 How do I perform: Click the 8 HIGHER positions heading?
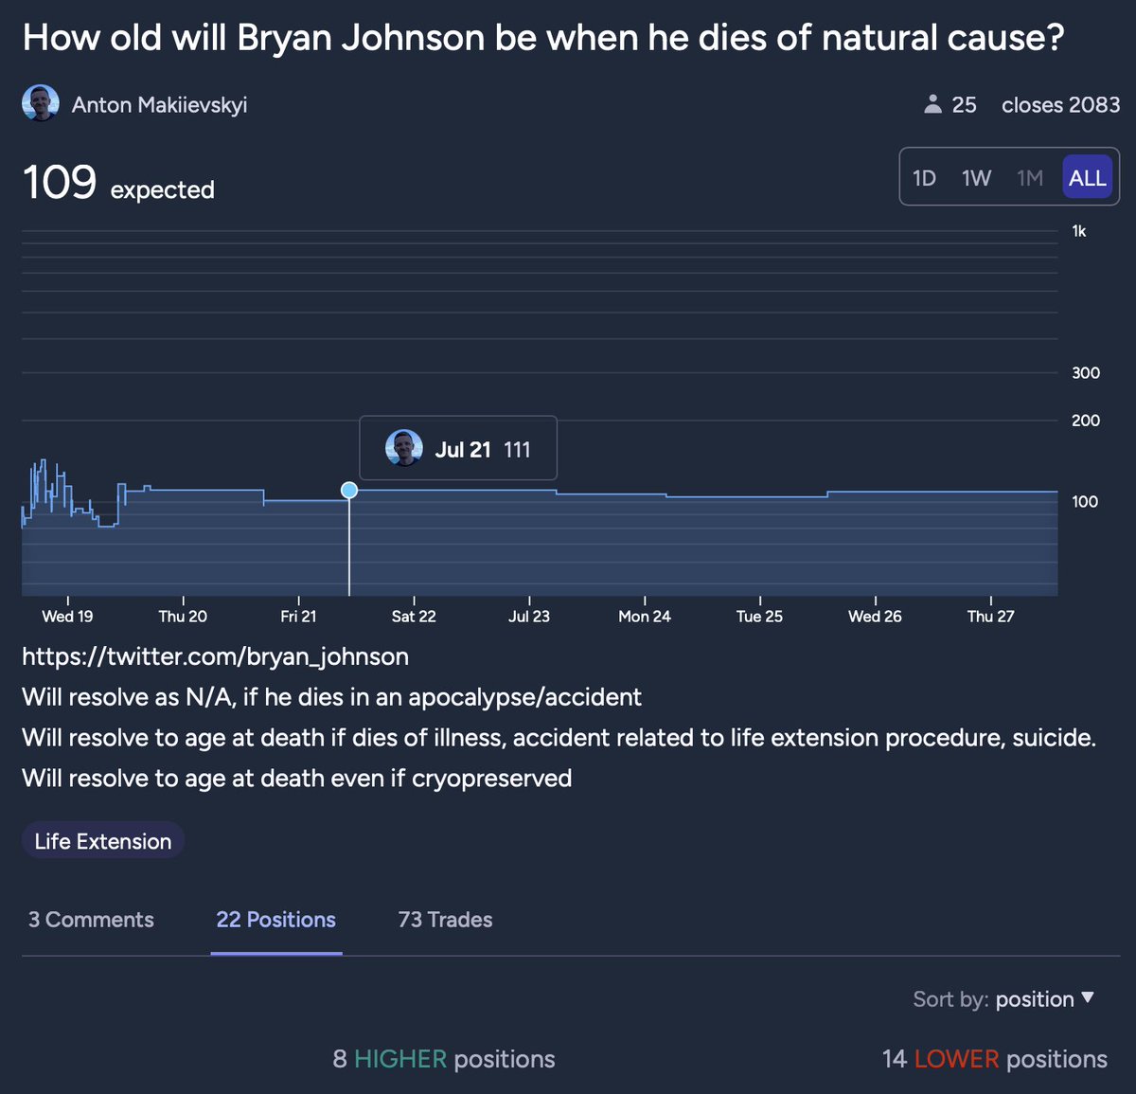[x=443, y=1059]
